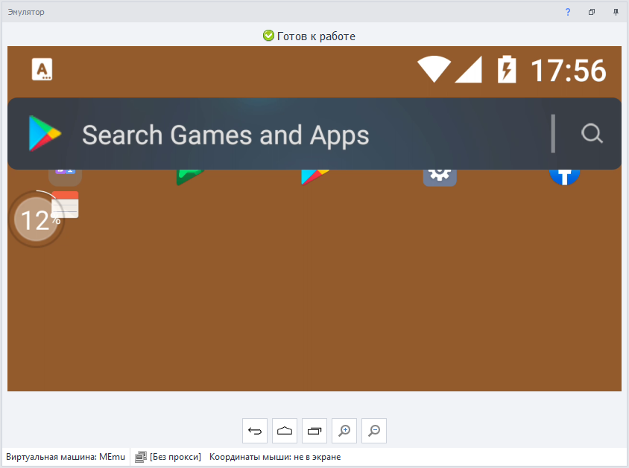Click the Google Play logo in search bar

point(45,134)
